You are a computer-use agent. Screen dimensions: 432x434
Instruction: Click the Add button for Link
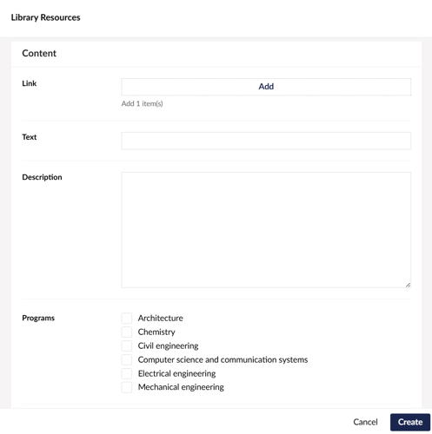(x=266, y=87)
